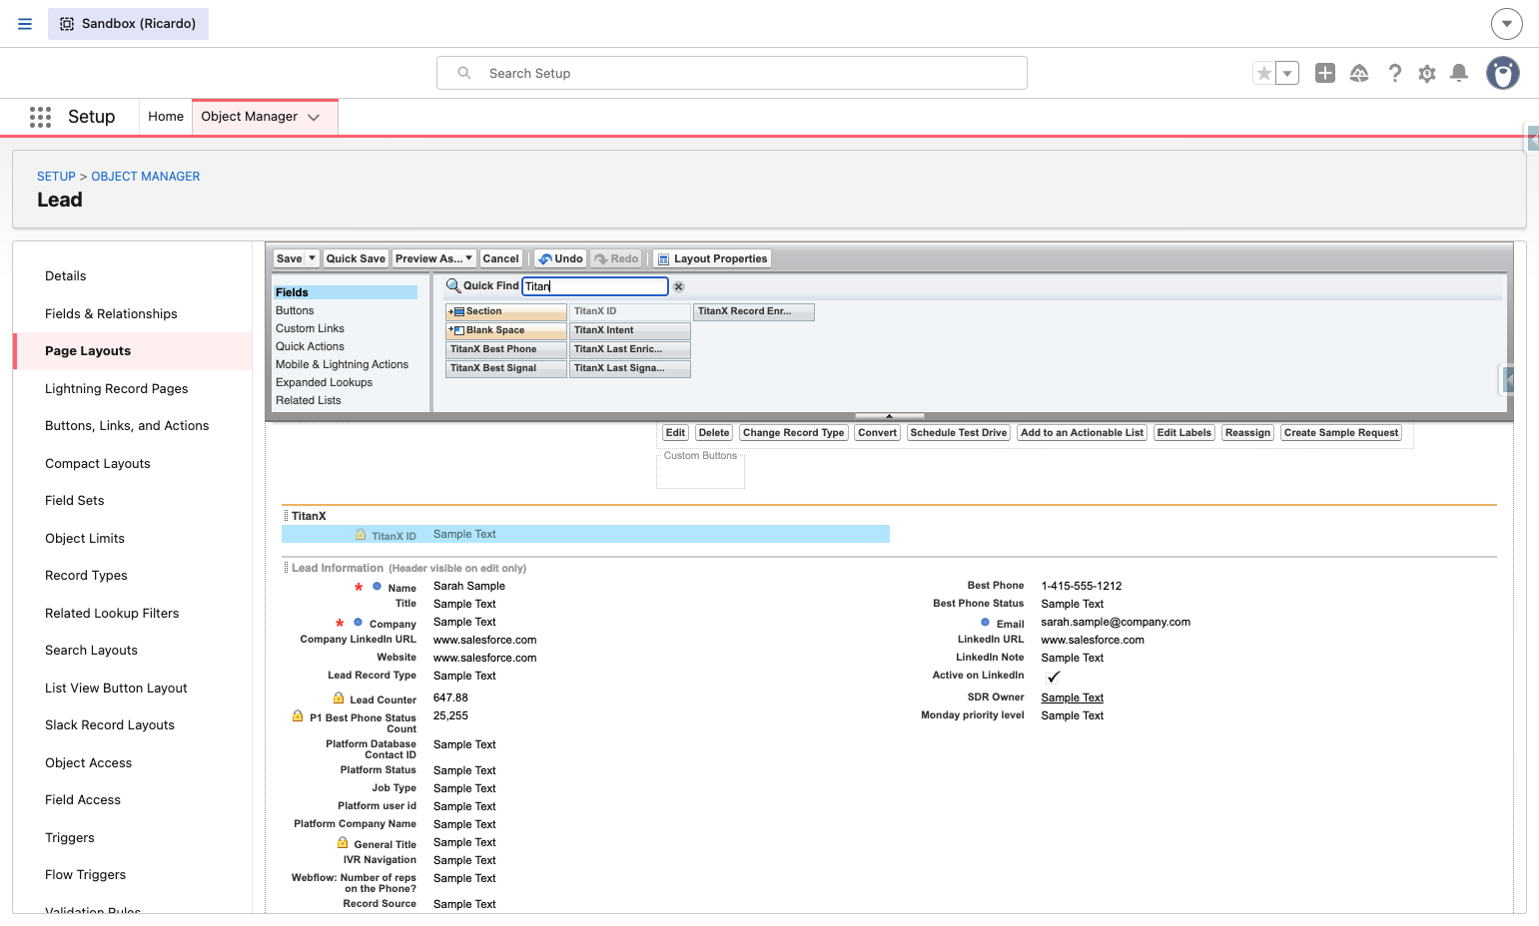Click the lock icon beside General Title
Image resolution: width=1539 pixels, height=926 pixels.
[x=343, y=843]
